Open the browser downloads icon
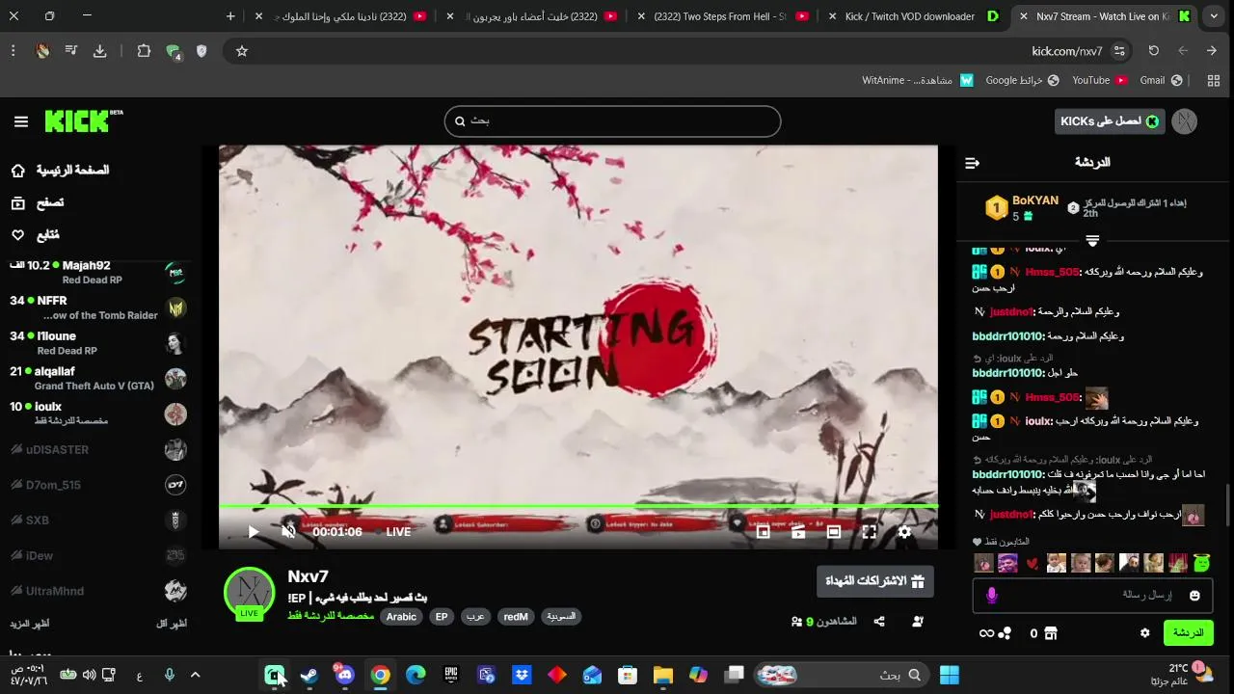 tap(99, 51)
